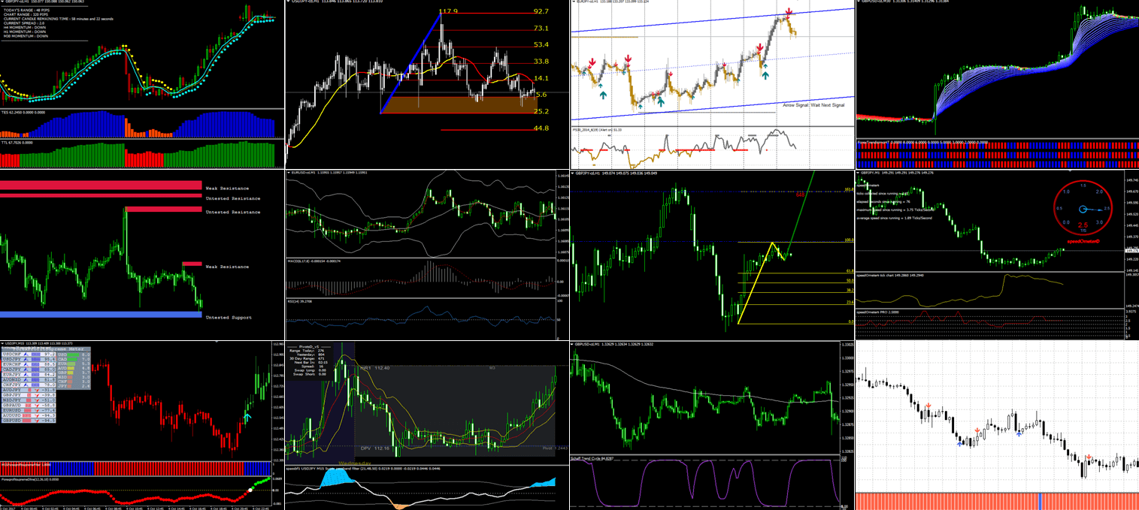Open the USDJPY H1 chart title dropdown arrow
This screenshot has width=1139, height=510.
coord(289,2)
